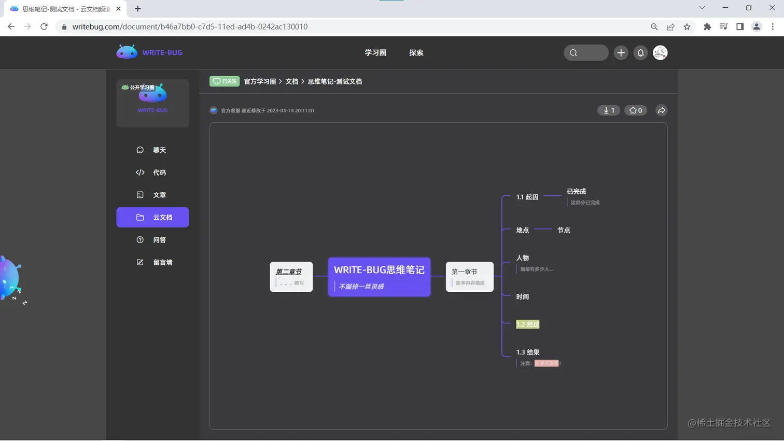This screenshot has height=441, width=784.
Task: Open the 代码 code section
Action: (x=139, y=172)
